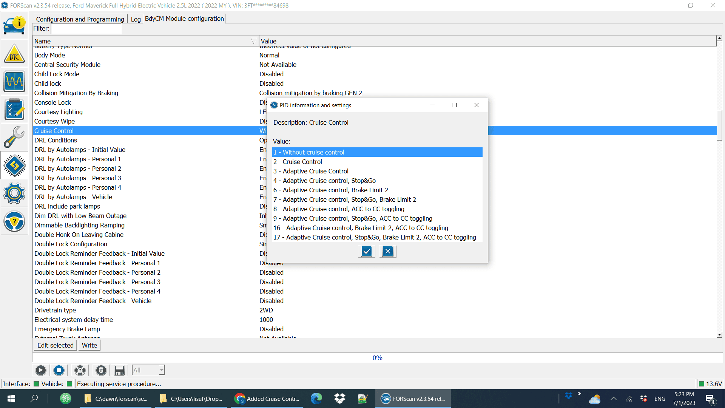Select '4 - Adaptive Cruise control, Stop&Go'

coord(377,181)
